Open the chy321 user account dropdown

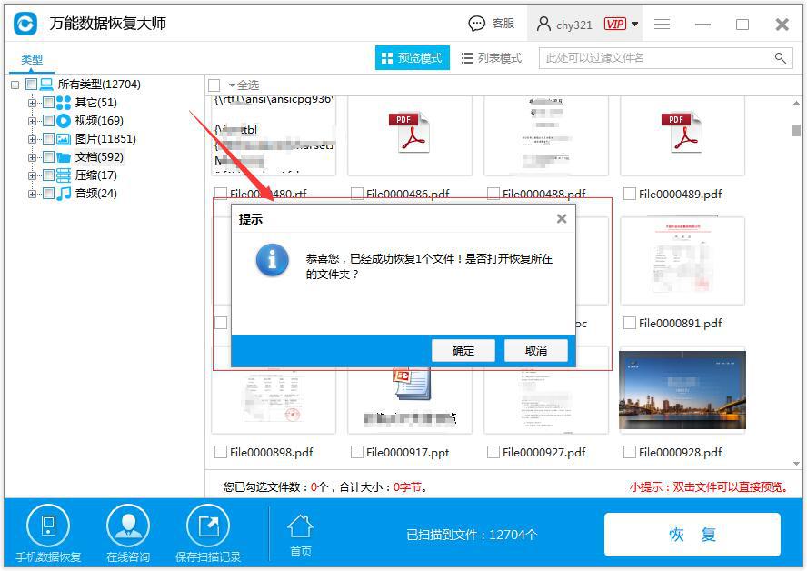click(634, 25)
